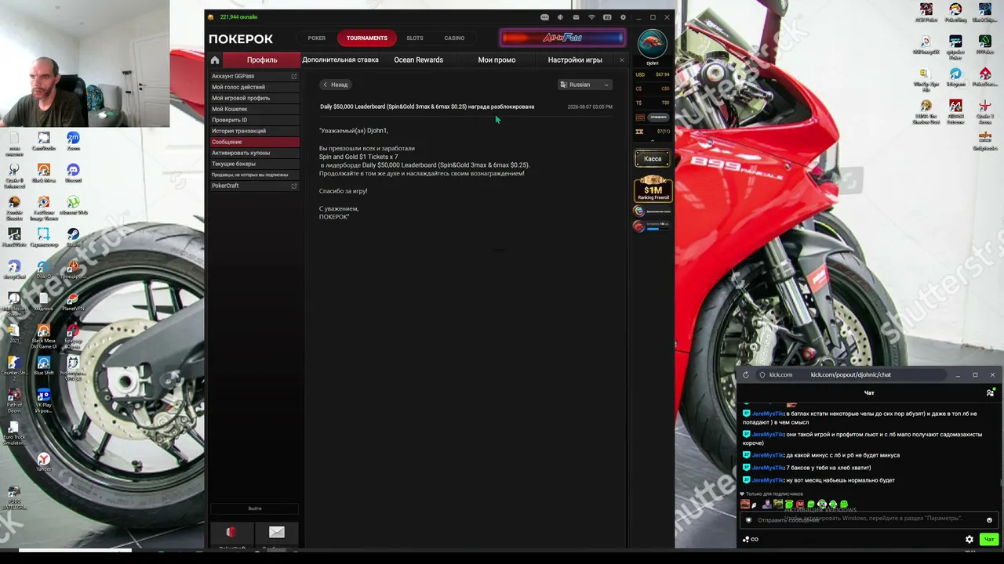
Task: Go to the SLOTS section
Action: tap(415, 38)
